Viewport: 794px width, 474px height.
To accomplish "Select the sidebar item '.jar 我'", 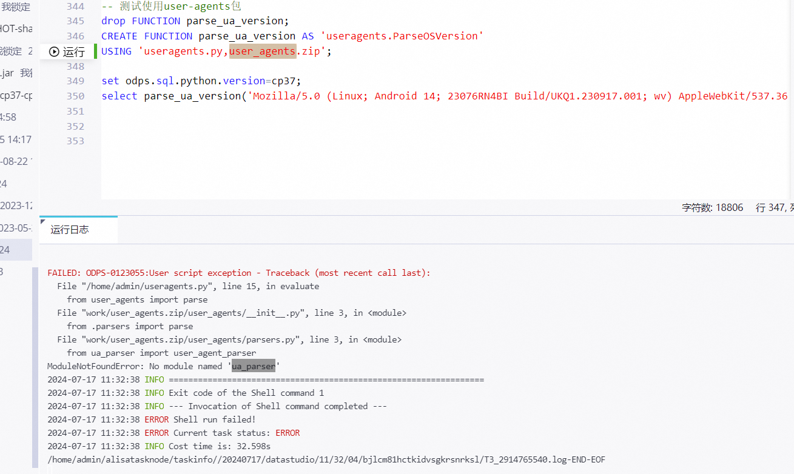I will coord(16,73).
